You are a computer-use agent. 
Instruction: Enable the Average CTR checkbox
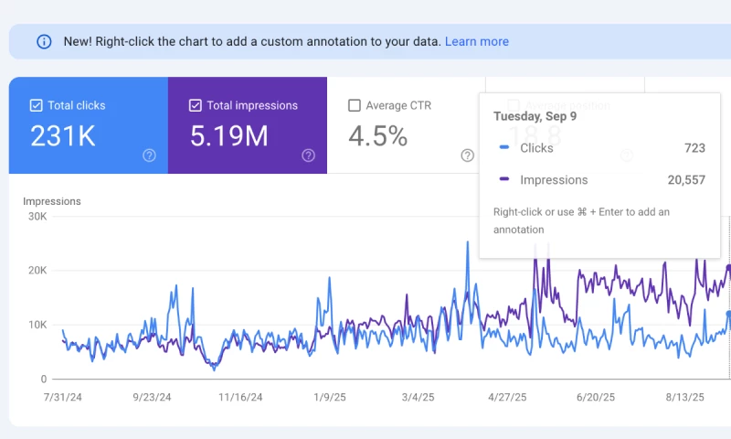(355, 105)
